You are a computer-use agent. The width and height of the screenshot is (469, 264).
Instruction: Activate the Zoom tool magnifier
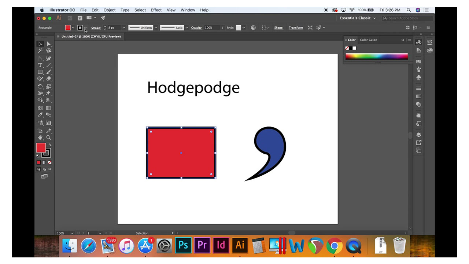48,137
